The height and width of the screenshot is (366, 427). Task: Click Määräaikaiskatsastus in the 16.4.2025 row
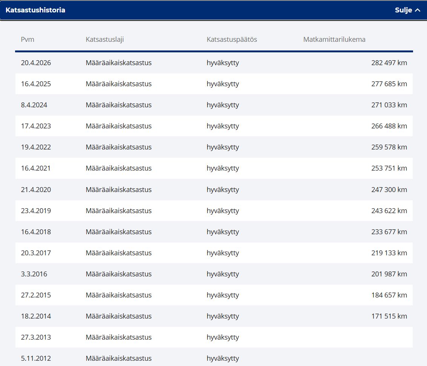pyautogui.click(x=119, y=84)
